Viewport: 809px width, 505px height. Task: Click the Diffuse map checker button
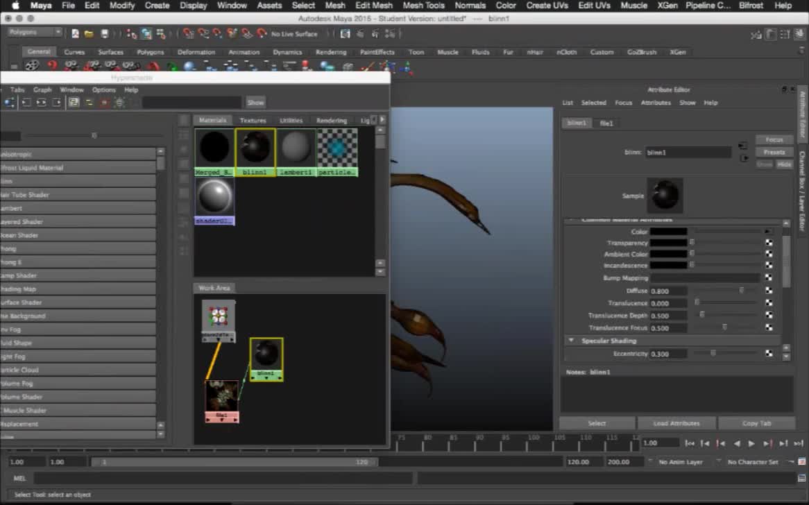(x=769, y=291)
